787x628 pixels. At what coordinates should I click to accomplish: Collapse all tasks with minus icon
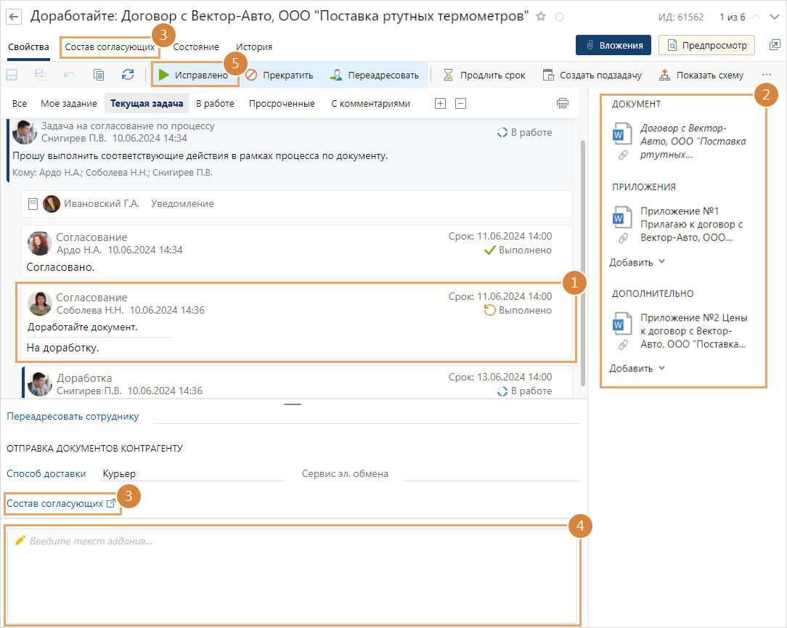[460, 103]
